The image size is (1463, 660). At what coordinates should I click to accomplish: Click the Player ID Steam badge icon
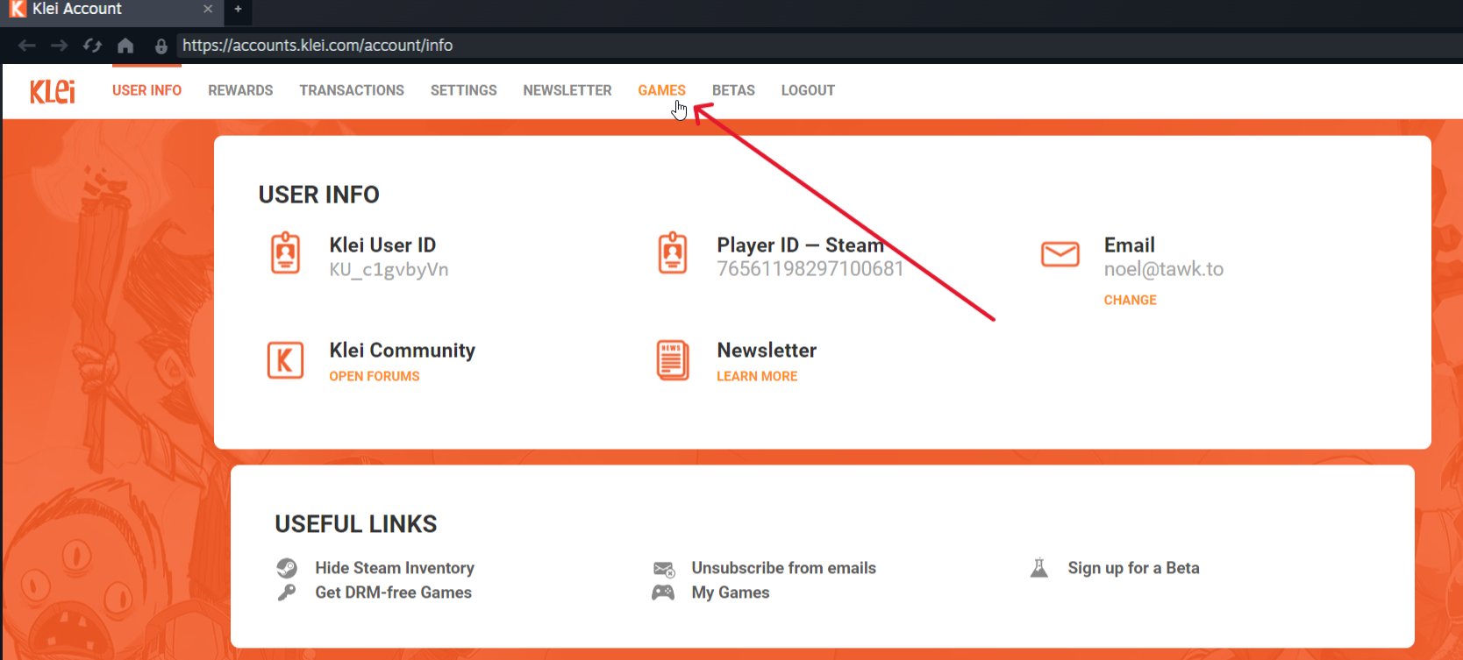coord(673,253)
